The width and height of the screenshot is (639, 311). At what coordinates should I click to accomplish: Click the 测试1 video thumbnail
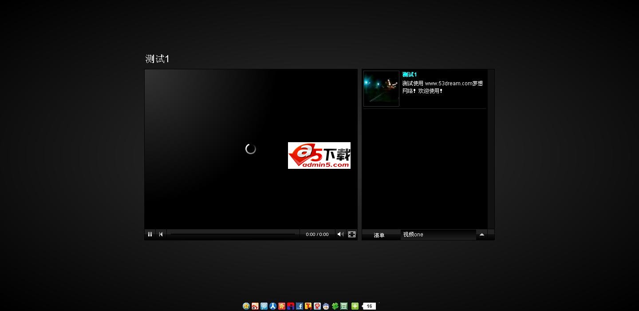381,89
